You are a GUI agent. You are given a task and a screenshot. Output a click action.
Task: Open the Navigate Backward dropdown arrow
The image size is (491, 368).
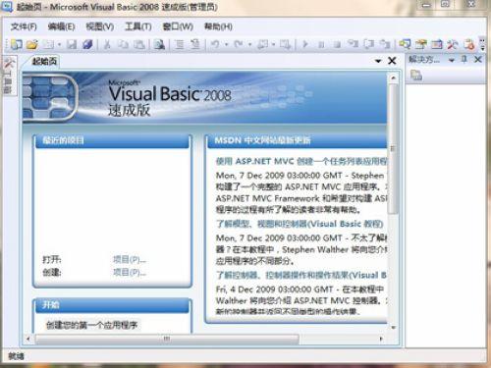273,44
